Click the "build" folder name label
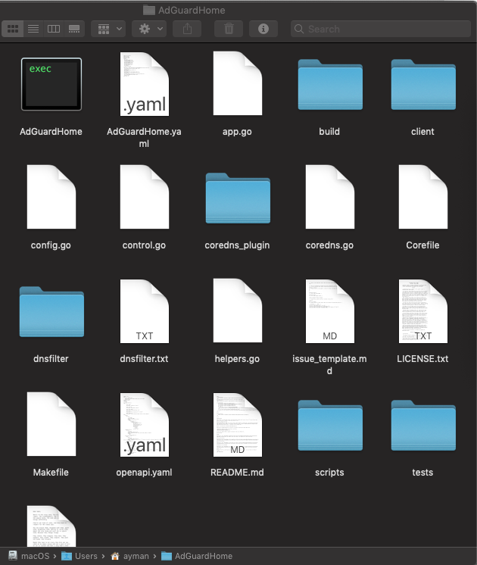477x565 pixels. (x=329, y=132)
